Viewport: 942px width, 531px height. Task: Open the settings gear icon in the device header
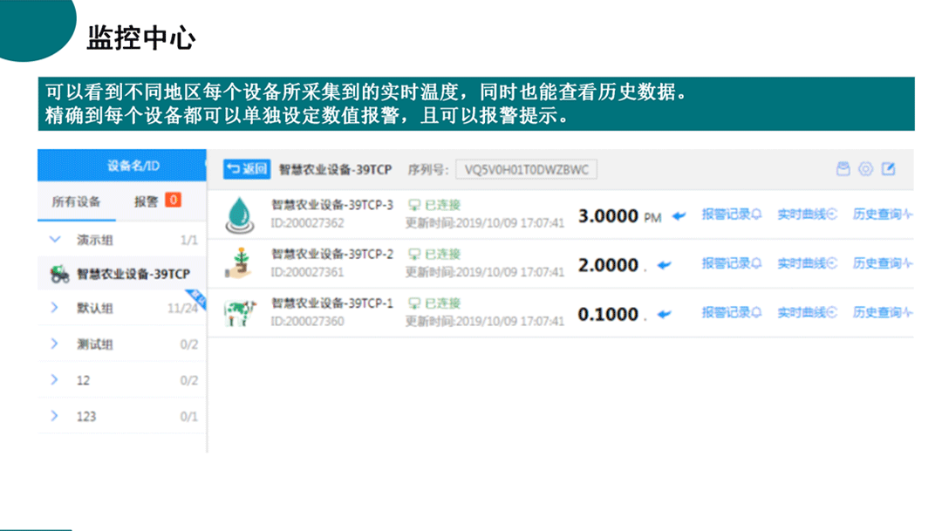pos(865,169)
